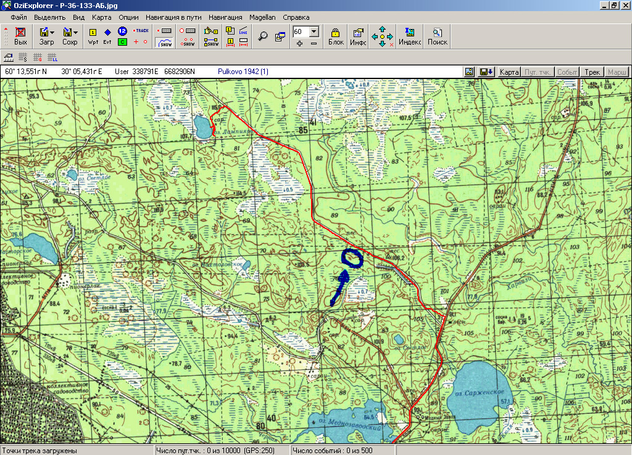Click the zoom in plus button

(299, 43)
